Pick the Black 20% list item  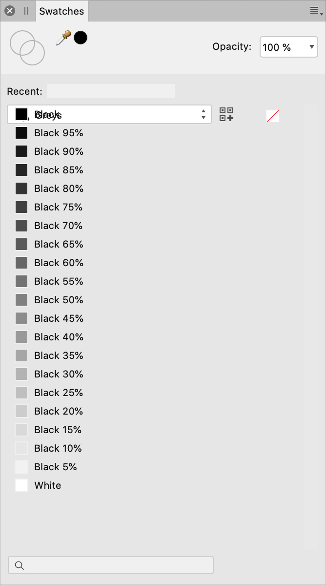(x=49, y=411)
